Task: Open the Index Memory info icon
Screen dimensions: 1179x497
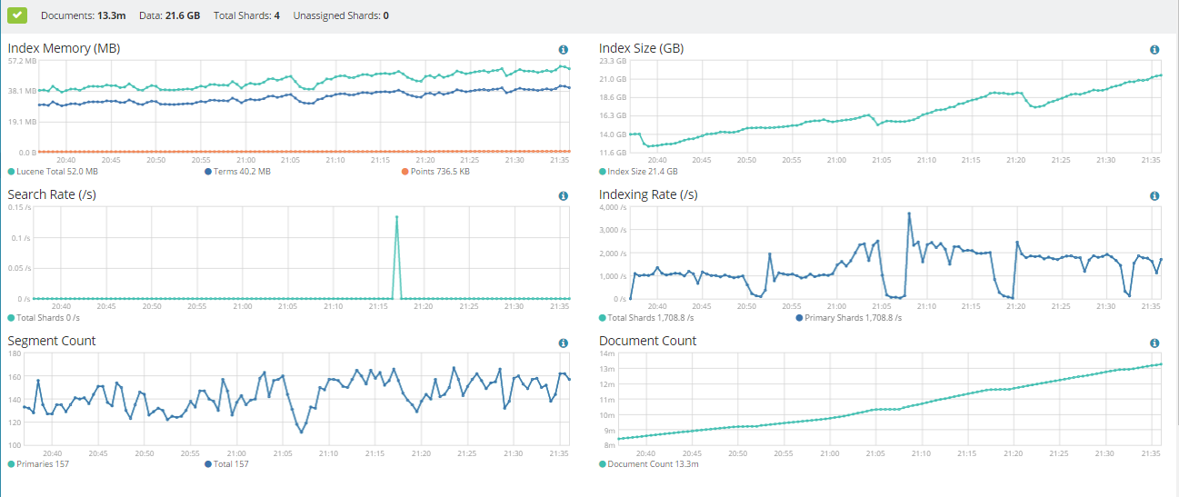Action: pyautogui.click(x=563, y=50)
